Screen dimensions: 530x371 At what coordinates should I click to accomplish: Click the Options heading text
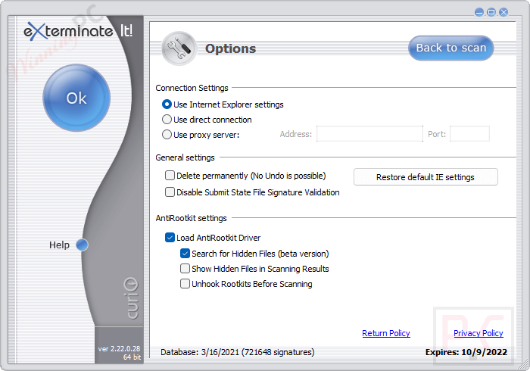click(230, 48)
